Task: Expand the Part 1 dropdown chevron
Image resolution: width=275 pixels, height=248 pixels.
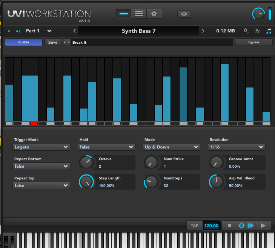Action: 49,31
